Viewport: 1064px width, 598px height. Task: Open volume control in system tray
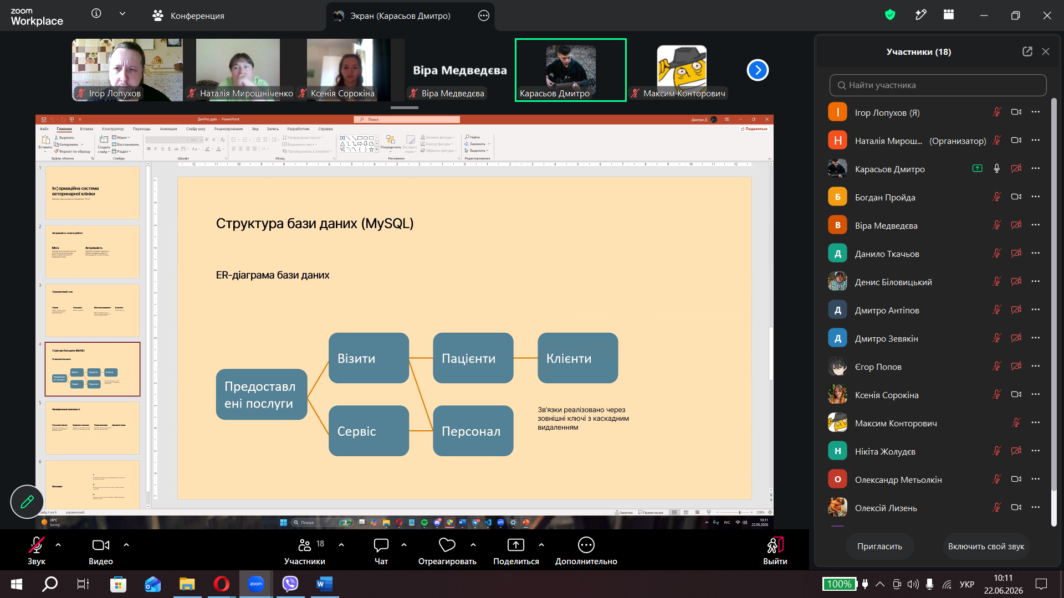(x=913, y=584)
